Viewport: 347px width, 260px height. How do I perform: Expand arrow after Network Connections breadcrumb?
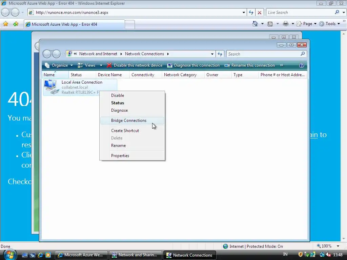tap(168, 54)
